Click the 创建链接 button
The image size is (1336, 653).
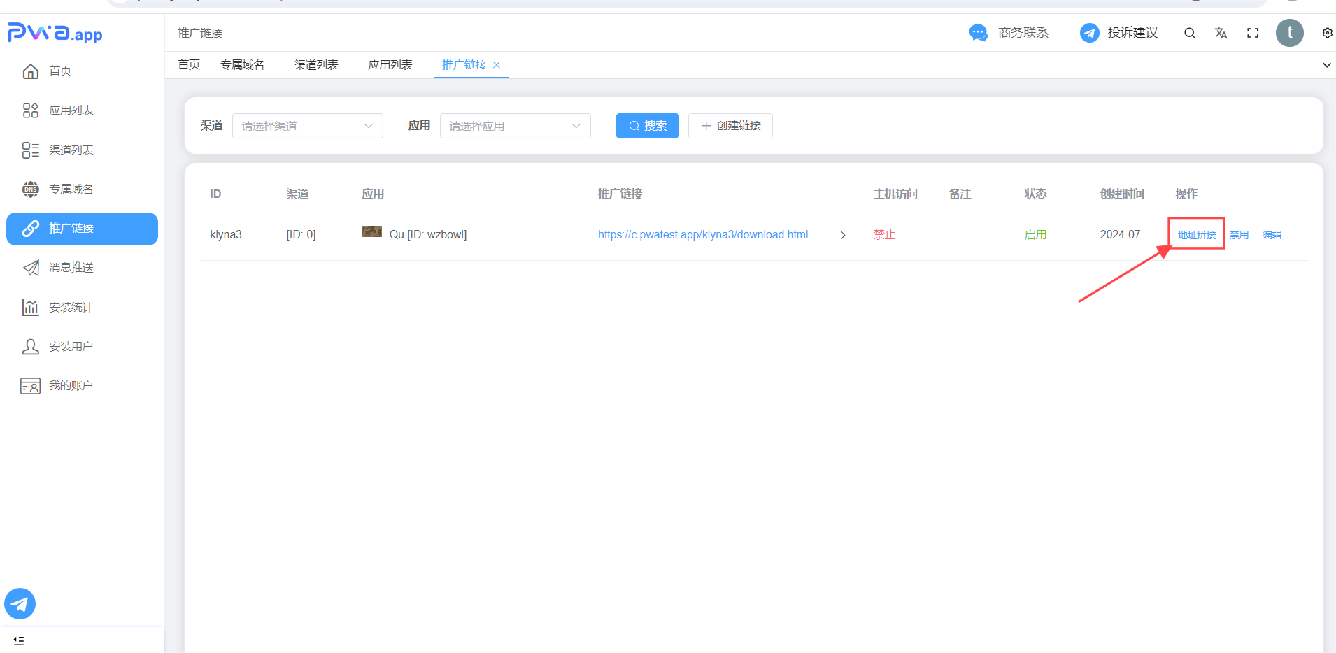click(x=730, y=126)
